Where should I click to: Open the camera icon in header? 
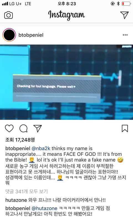click(9, 15)
